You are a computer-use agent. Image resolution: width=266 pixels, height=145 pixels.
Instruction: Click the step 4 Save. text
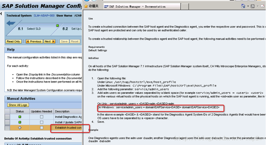(101, 122)
